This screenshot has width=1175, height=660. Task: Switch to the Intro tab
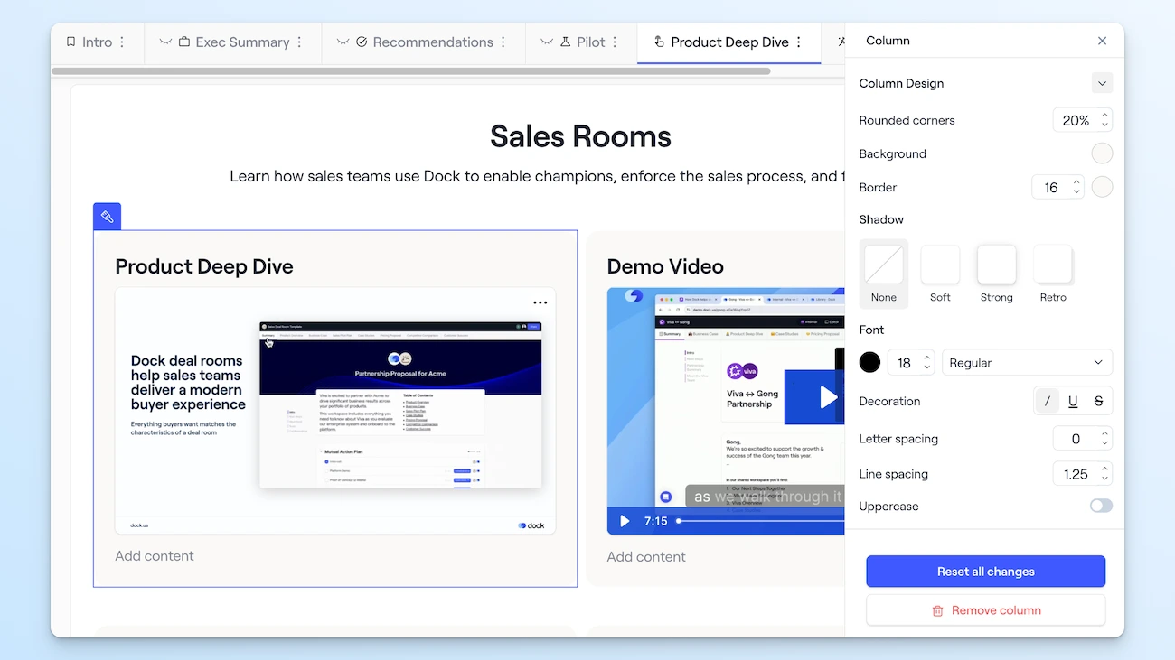(98, 42)
